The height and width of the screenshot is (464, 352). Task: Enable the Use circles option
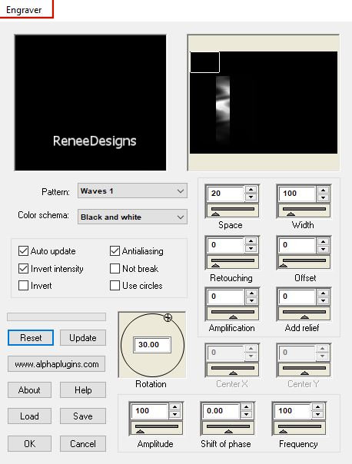[x=115, y=286]
